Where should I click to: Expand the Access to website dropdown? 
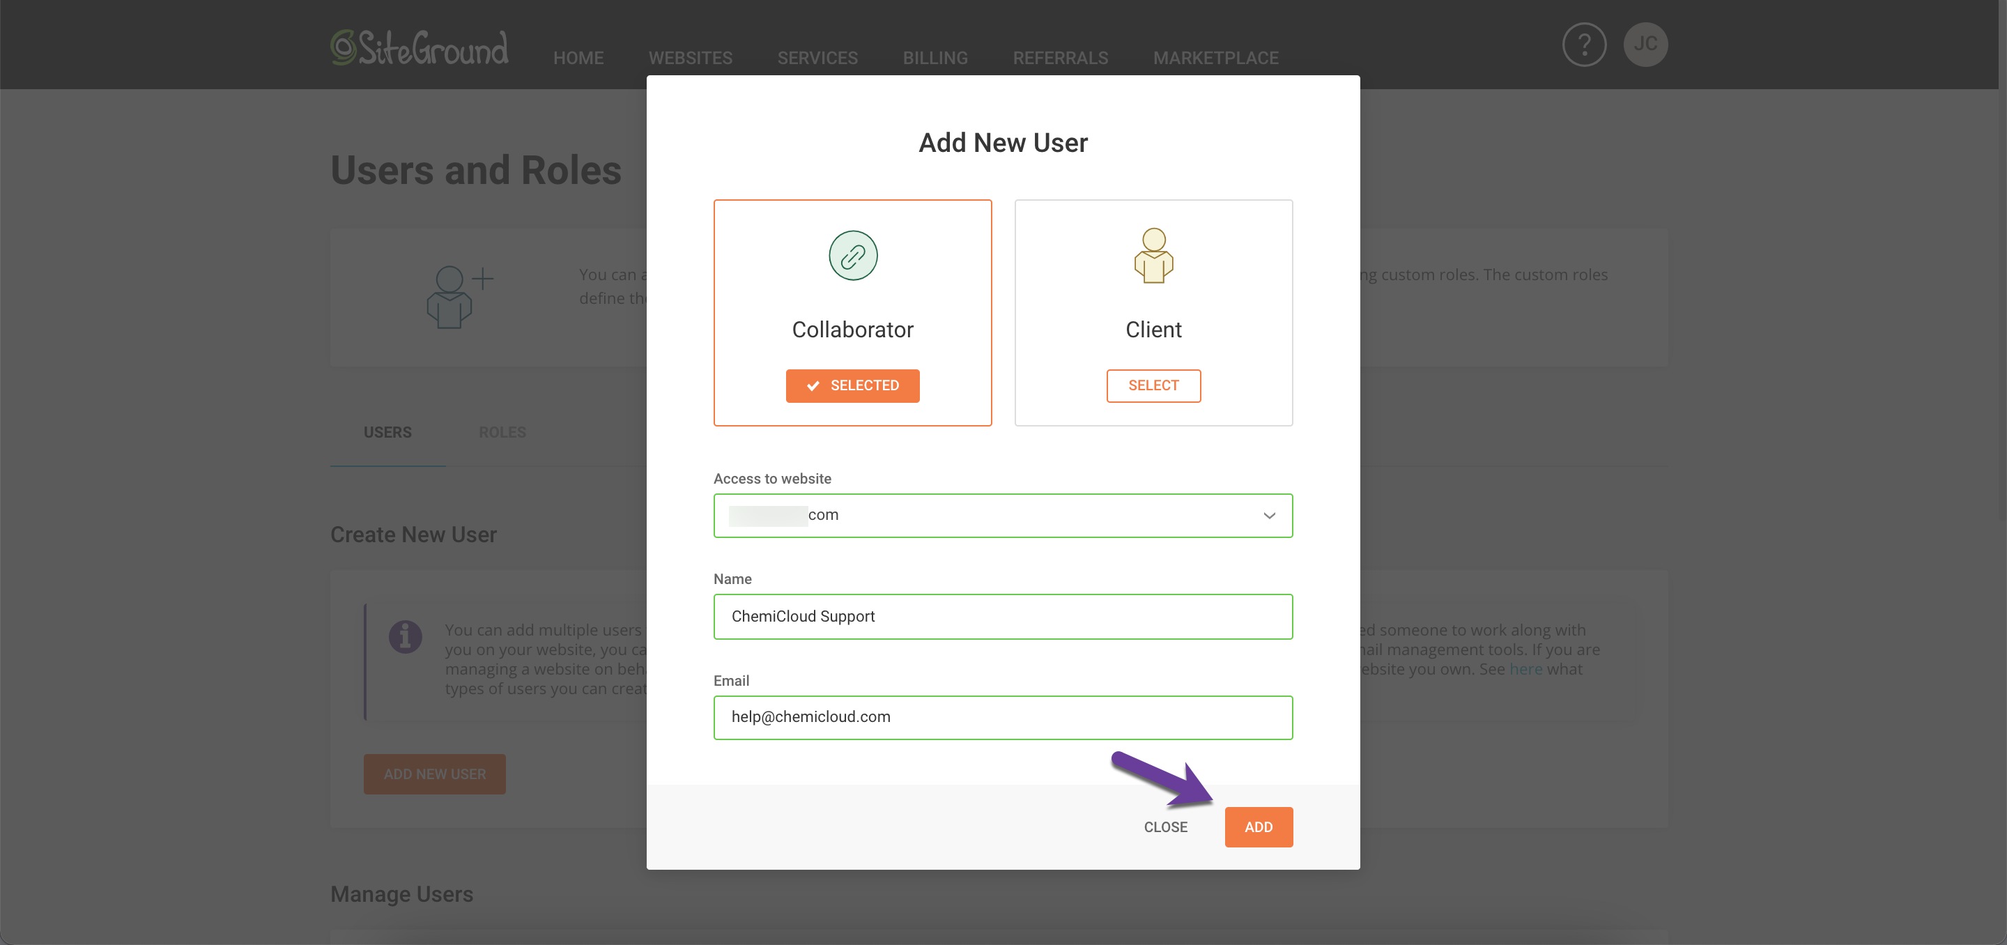(1002, 515)
